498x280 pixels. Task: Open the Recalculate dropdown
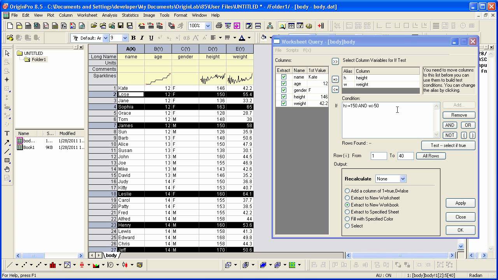tap(403, 179)
